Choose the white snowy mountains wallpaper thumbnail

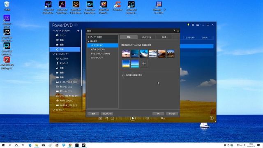(152, 54)
